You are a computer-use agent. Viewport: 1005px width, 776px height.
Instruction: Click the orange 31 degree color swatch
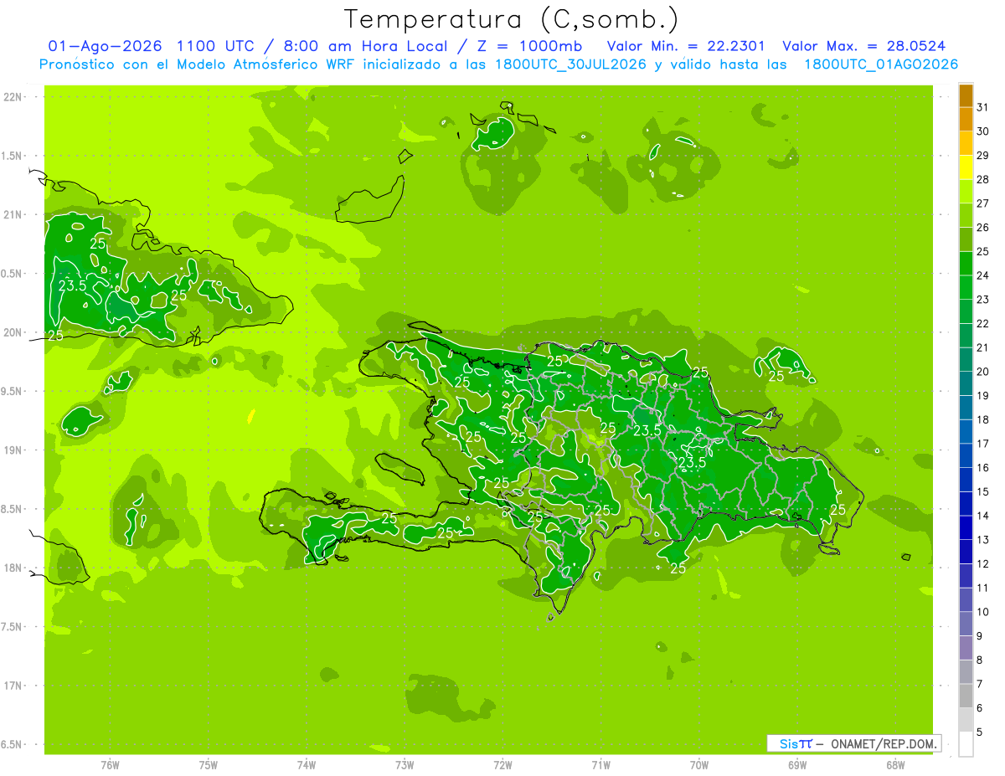click(x=966, y=96)
